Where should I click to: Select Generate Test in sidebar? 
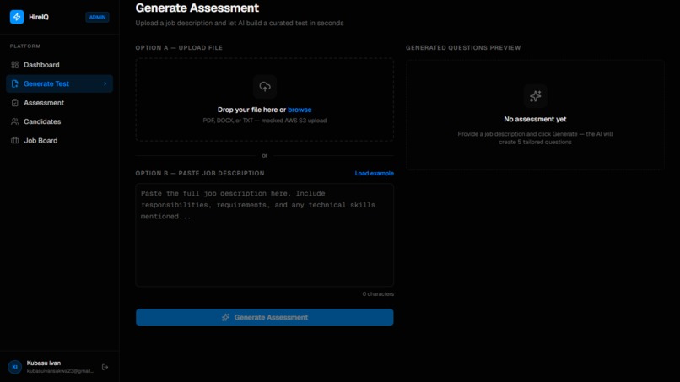pyautogui.click(x=59, y=83)
